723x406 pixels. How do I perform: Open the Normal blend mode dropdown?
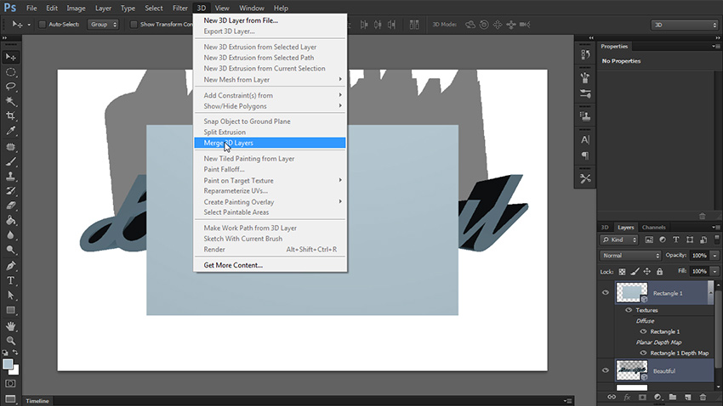coord(630,256)
